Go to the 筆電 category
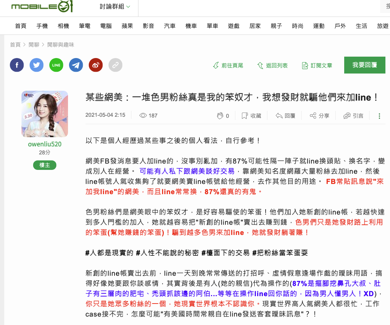The height and width of the screenshot is (325, 390). point(85,26)
